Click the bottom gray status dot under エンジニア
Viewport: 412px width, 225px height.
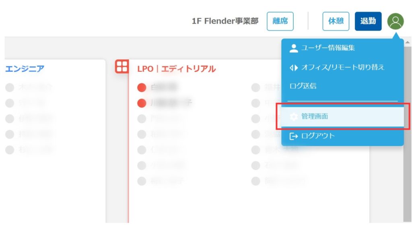tap(10, 150)
